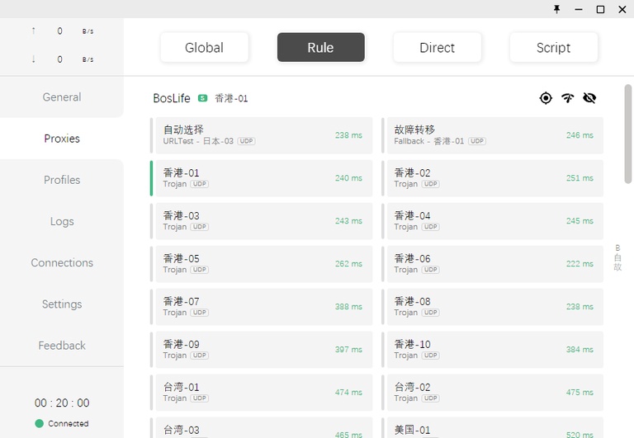Open Settings from the sidebar
Viewport: 634px width, 438px height.
click(62, 304)
